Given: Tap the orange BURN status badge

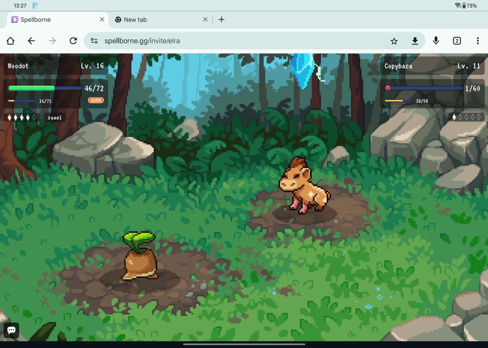Looking at the screenshot, I should click(96, 100).
